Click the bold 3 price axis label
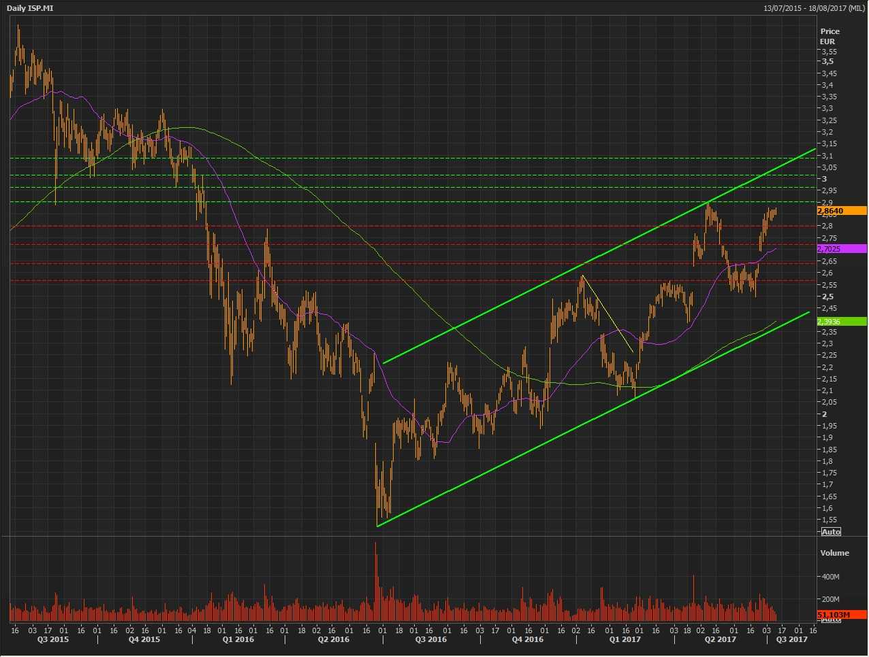This screenshot has width=869, height=657. click(x=825, y=179)
